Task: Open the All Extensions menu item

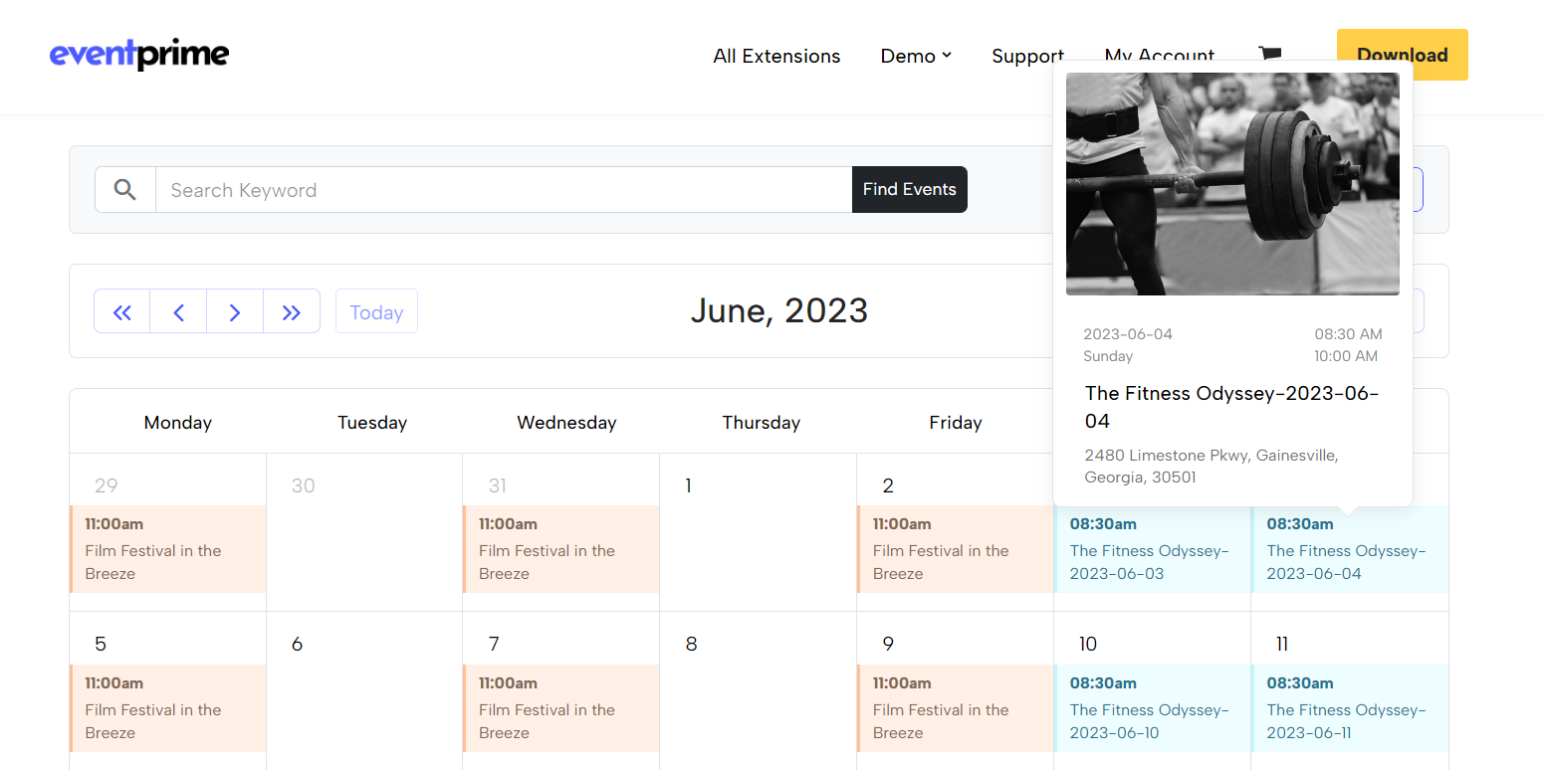Action: tap(776, 56)
